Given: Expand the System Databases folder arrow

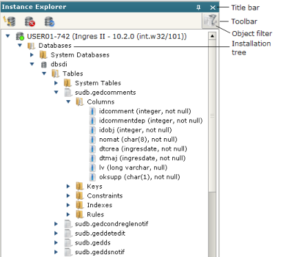Looking at the screenshot, I should (x=32, y=55).
